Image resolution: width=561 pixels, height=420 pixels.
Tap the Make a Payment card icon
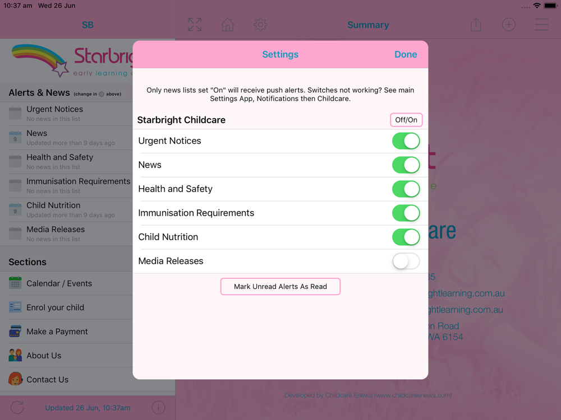pyautogui.click(x=15, y=331)
